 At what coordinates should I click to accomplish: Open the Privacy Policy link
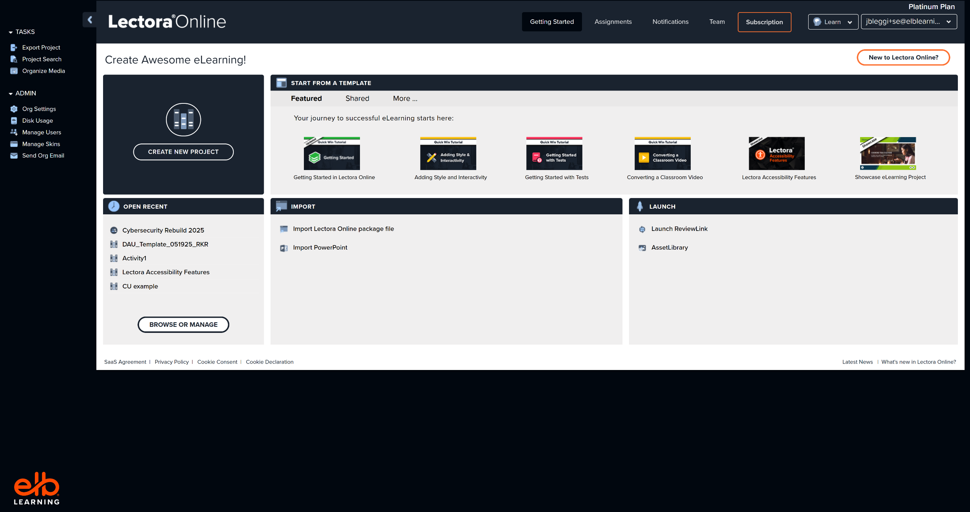172,362
